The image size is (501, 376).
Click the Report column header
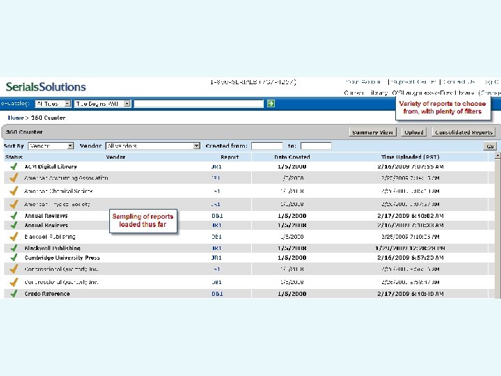[230, 157]
